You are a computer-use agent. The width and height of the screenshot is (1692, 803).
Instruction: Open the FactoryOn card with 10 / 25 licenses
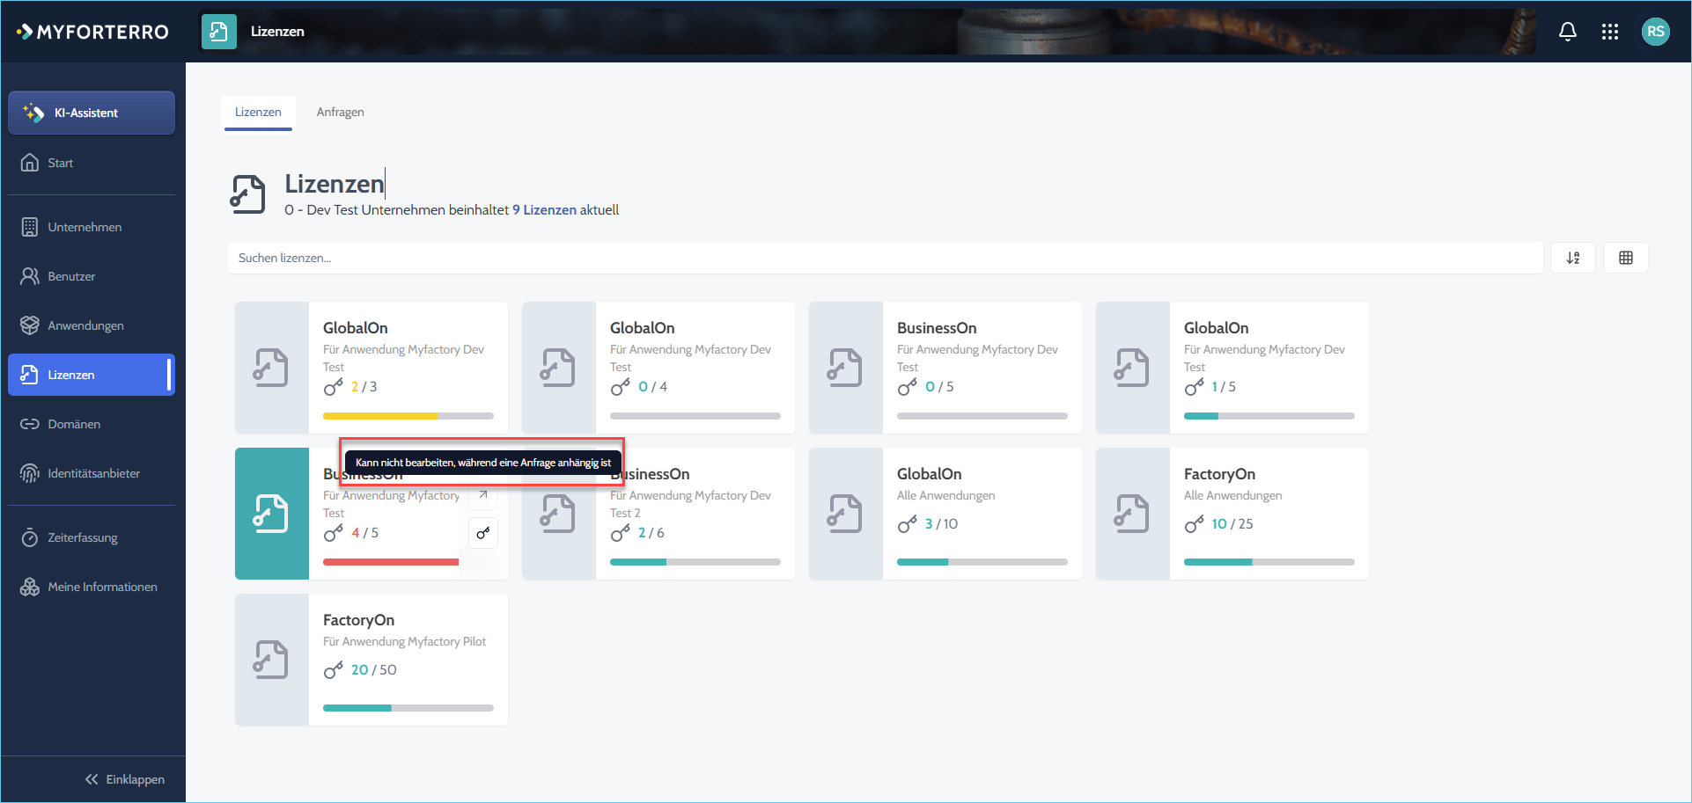tap(1232, 514)
